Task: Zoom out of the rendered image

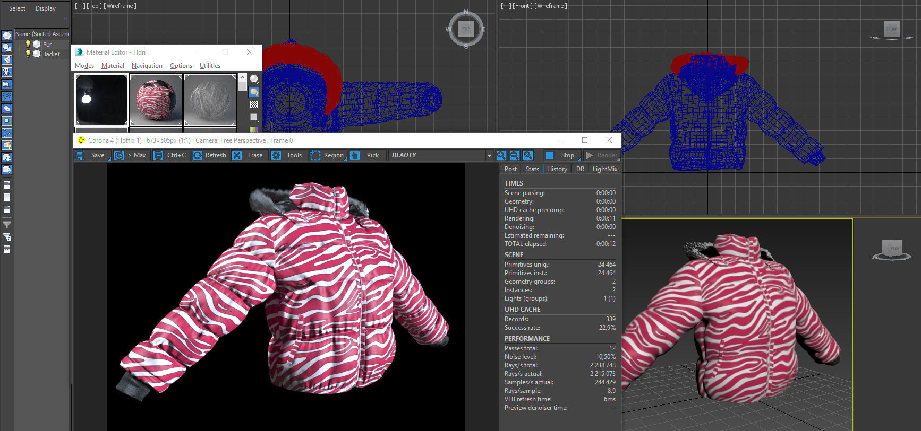Action: (514, 155)
